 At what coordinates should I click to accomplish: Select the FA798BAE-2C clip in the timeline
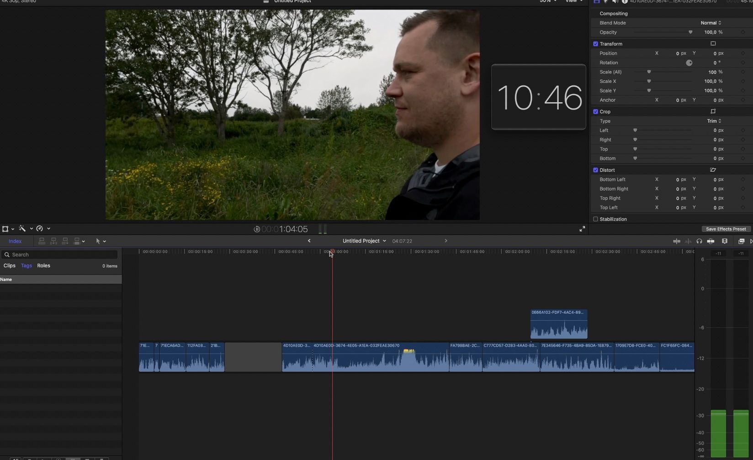click(x=466, y=357)
